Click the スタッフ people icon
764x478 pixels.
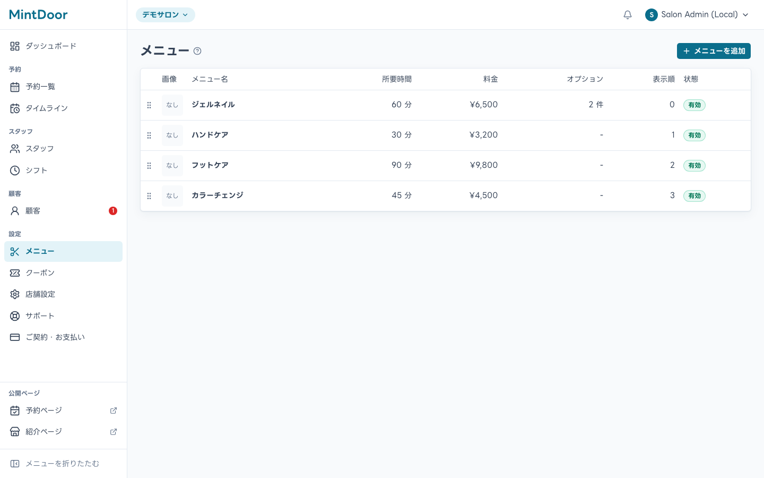(15, 149)
